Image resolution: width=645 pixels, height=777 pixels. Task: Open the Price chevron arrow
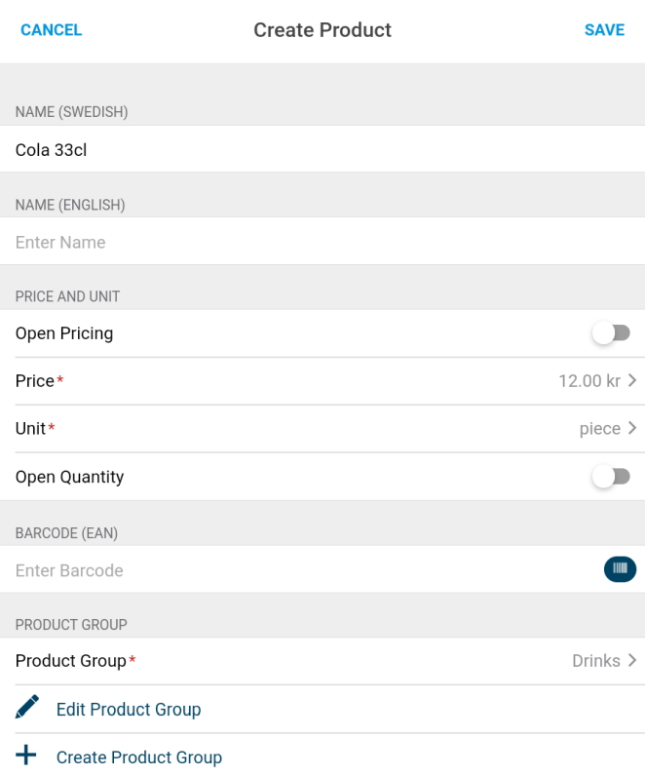[x=632, y=380]
